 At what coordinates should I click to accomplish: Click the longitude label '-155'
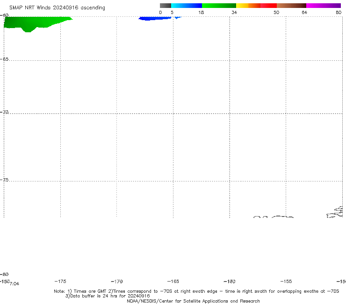[x=286, y=281]
